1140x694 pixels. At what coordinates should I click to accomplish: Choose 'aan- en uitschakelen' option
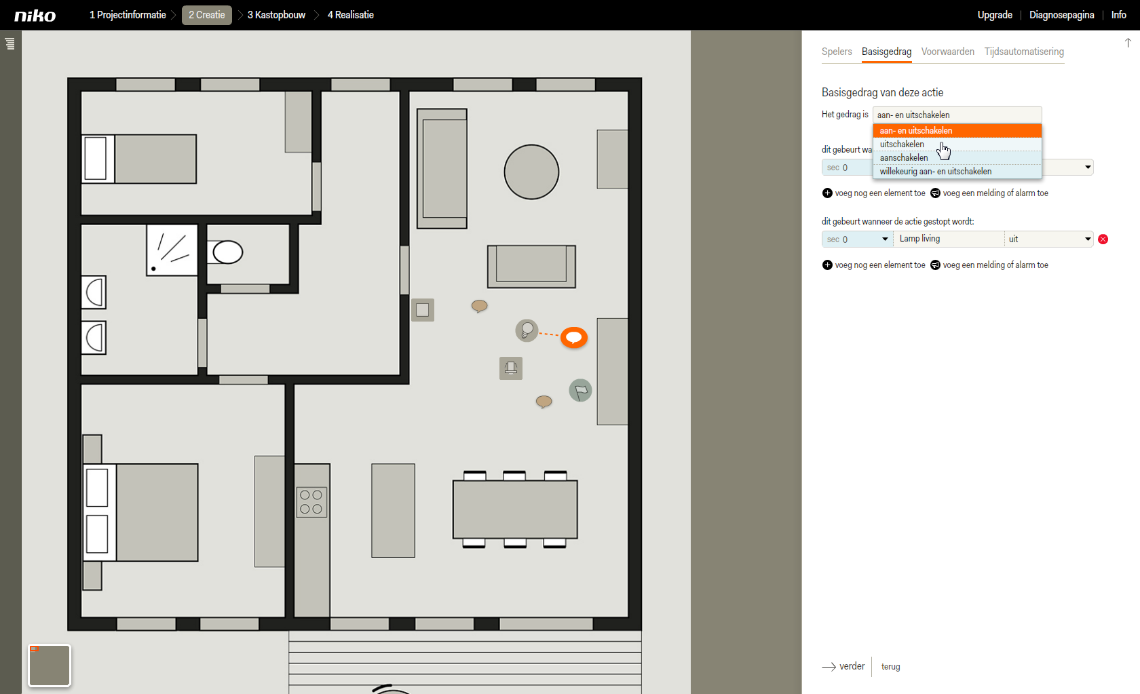point(957,131)
